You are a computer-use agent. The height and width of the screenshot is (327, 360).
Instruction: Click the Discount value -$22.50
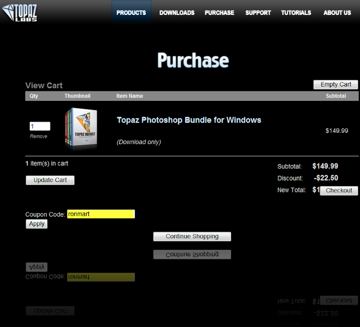point(326,178)
